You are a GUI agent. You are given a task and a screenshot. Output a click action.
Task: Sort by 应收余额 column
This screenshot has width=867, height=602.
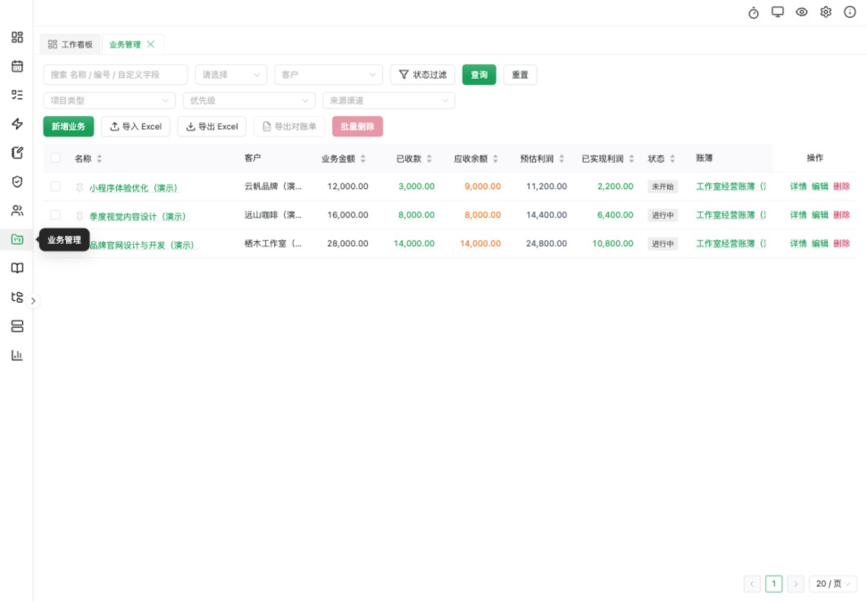pos(496,158)
